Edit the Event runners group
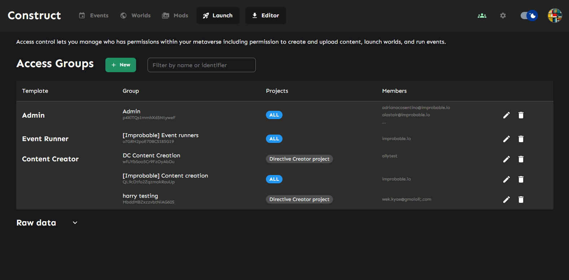This screenshot has width=569, height=280. 507,139
